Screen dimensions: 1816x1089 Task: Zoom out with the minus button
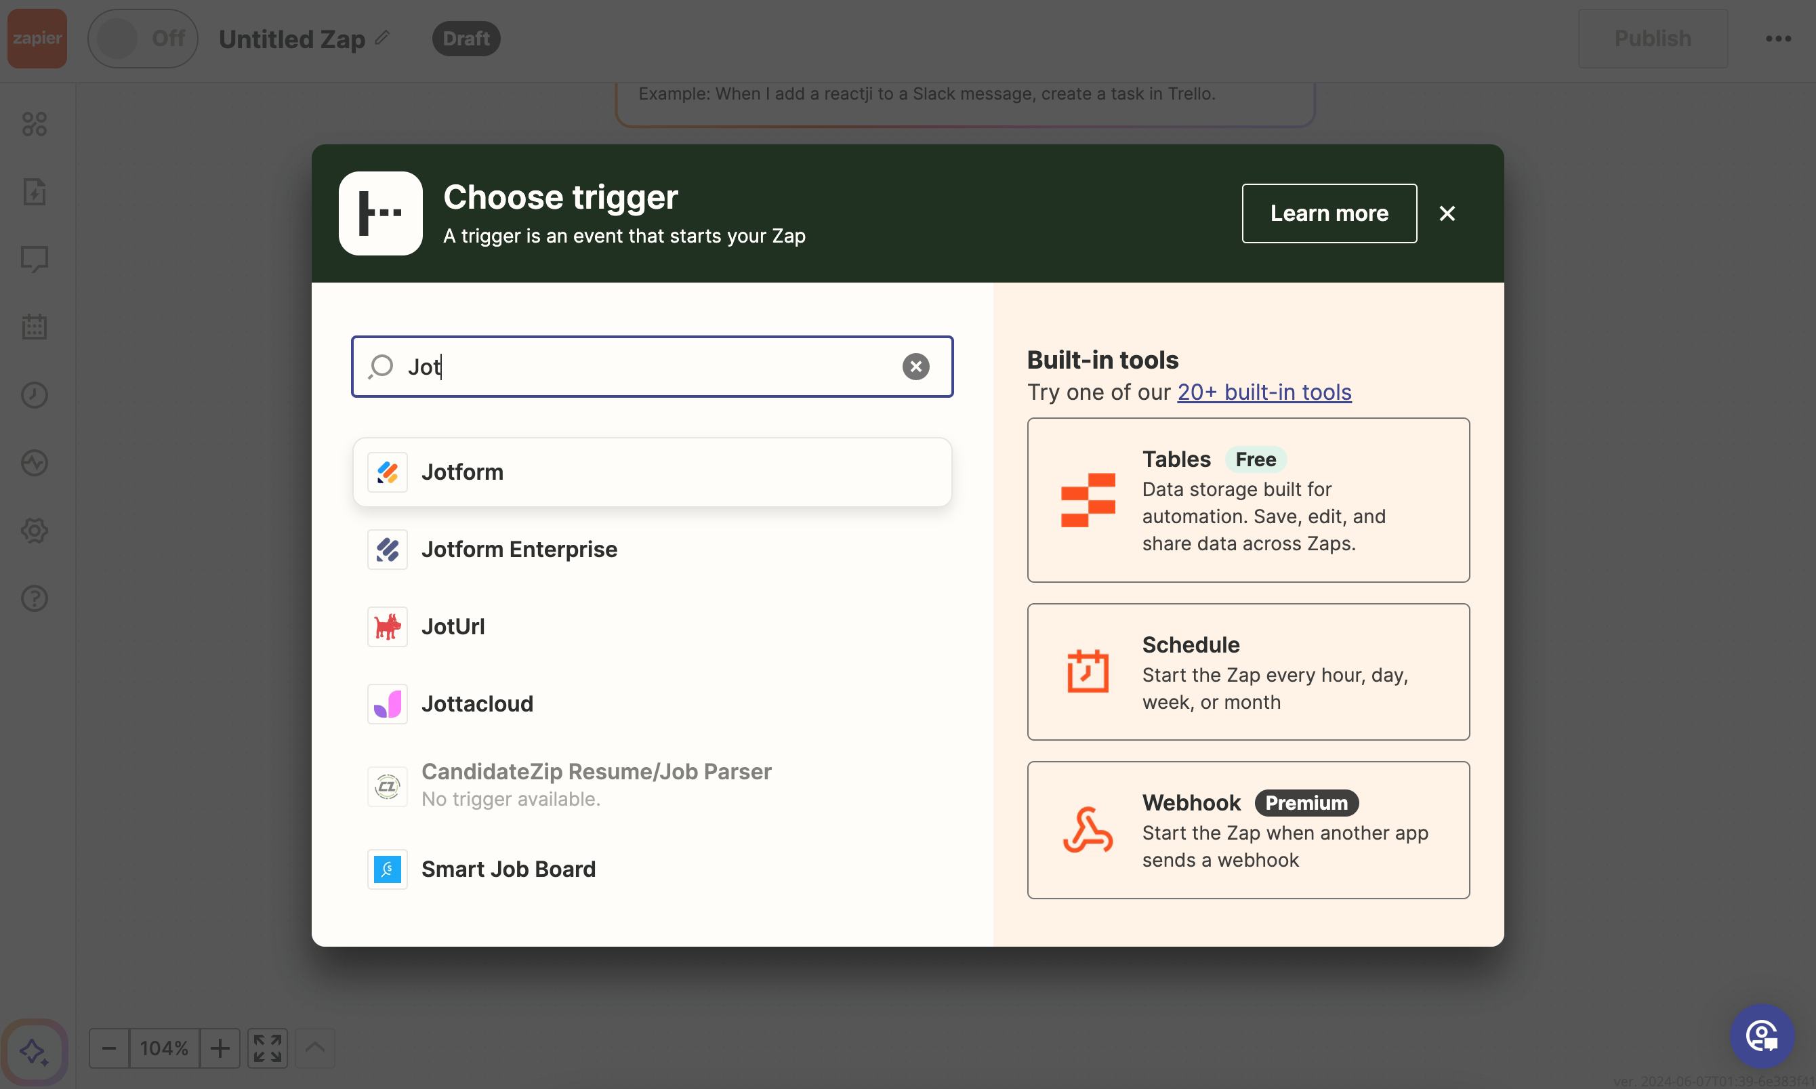tap(108, 1048)
